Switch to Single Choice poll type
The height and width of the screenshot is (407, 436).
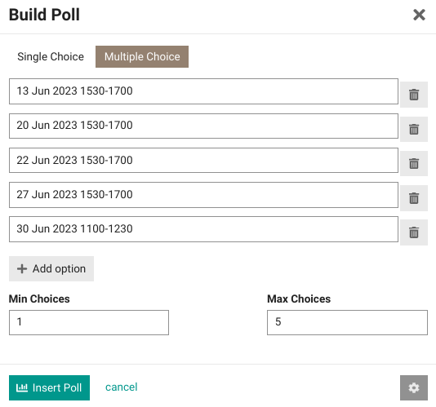point(51,56)
